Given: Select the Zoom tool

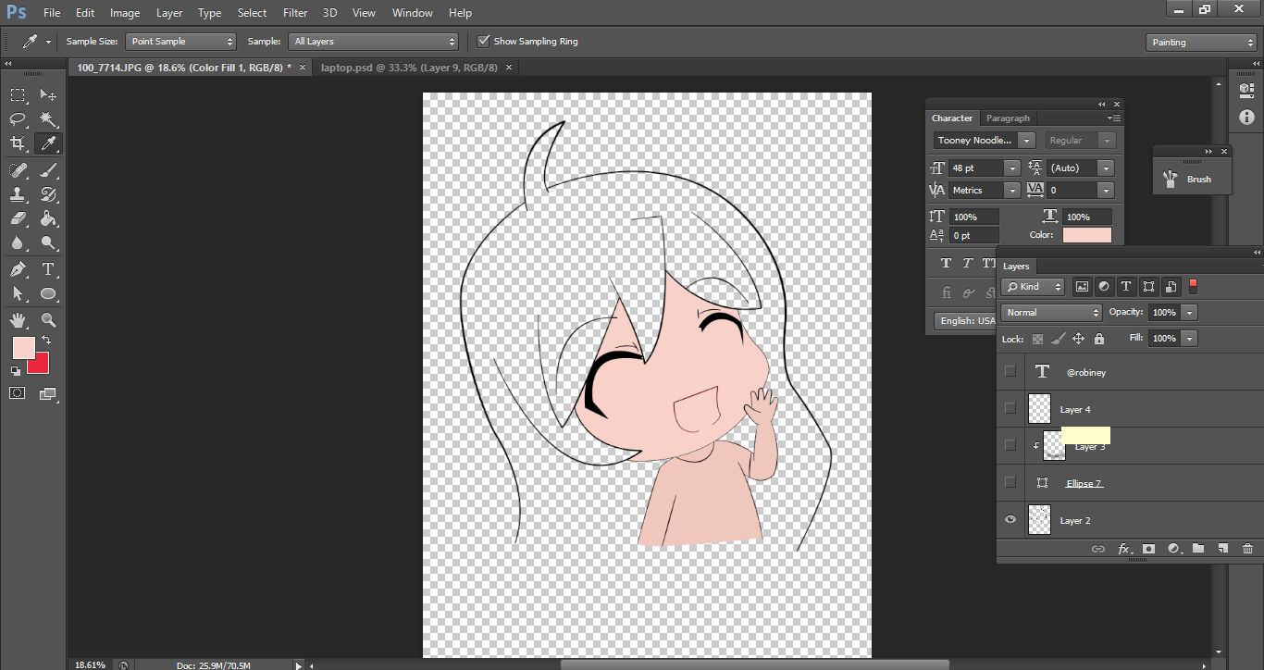Looking at the screenshot, I should (48, 320).
